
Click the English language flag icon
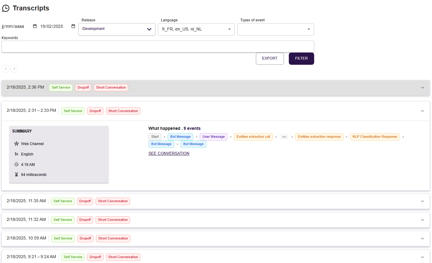coord(16,154)
